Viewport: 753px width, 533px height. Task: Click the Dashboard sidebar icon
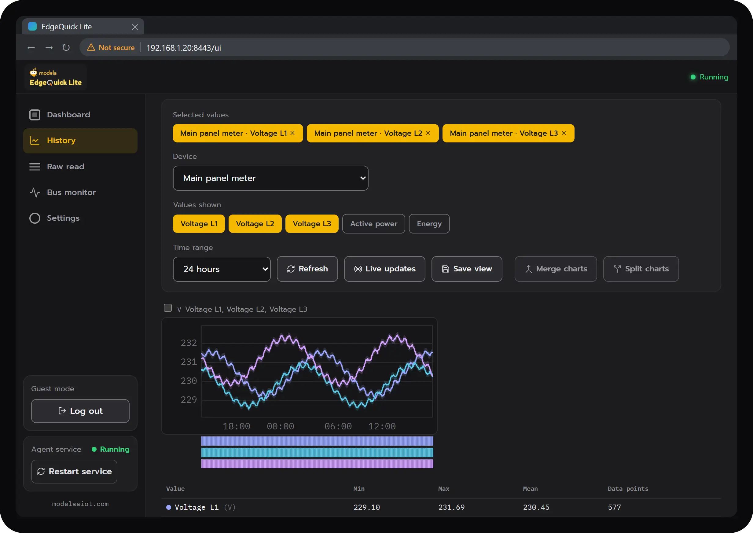pyautogui.click(x=35, y=115)
